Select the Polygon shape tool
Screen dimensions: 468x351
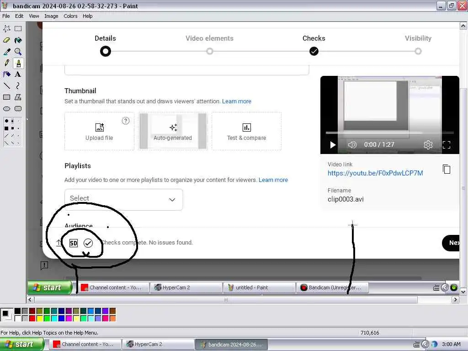tap(18, 97)
